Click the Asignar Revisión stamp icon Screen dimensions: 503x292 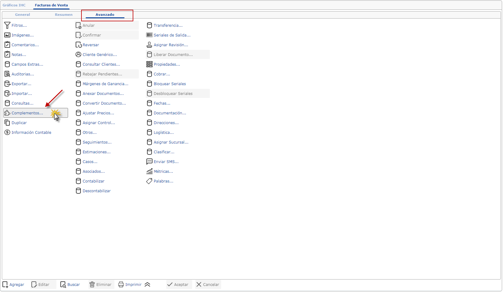(149, 45)
